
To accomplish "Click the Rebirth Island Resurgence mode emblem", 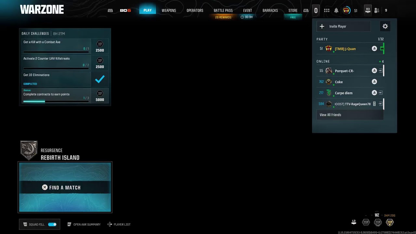I will (29, 150).
